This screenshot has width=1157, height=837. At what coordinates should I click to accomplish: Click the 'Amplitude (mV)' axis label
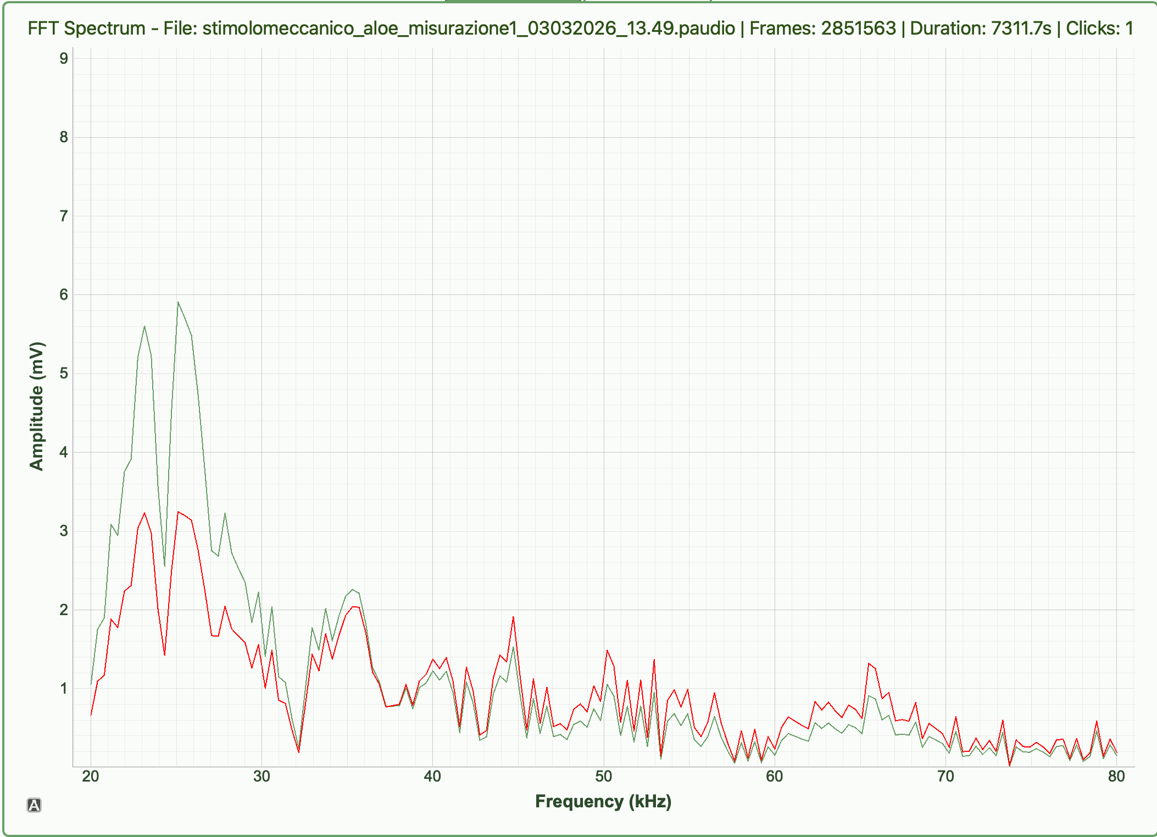pyautogui.click(x=36, y=406)
